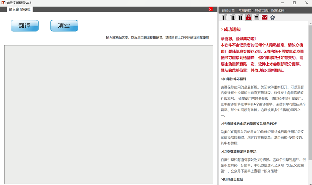
Task: Click the center panel layout icon
Action: [233, 18]
